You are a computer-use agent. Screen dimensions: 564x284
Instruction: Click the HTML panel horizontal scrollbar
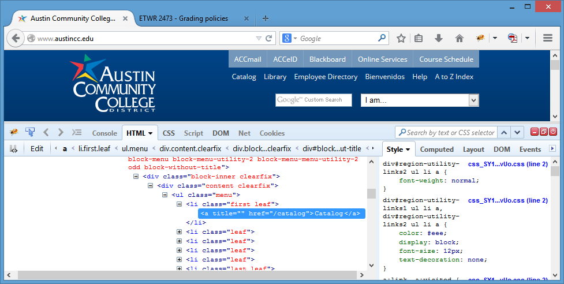186,275
